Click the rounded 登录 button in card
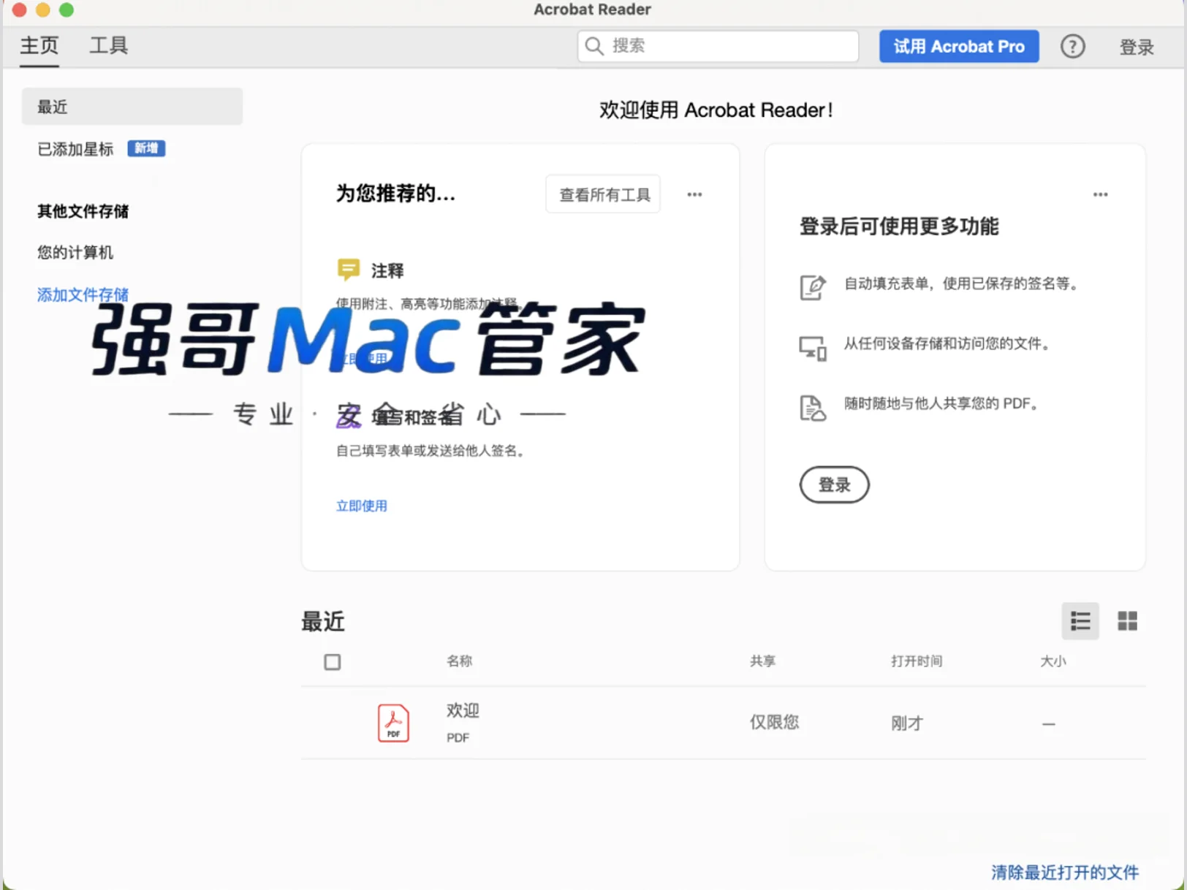Viewport: 1187px width, 890px height. [834, 484]
